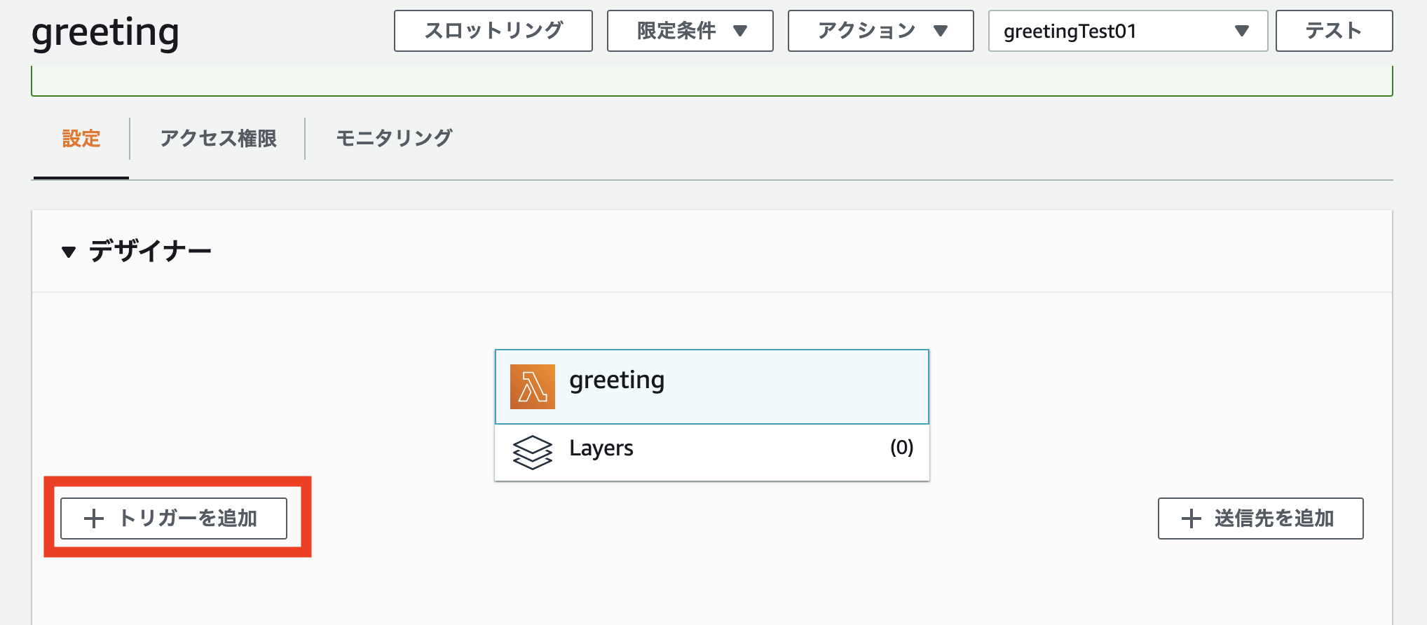Click the greeting page title
The image size is (1427, 625).
pyautogui.click(x=105, y=32)
